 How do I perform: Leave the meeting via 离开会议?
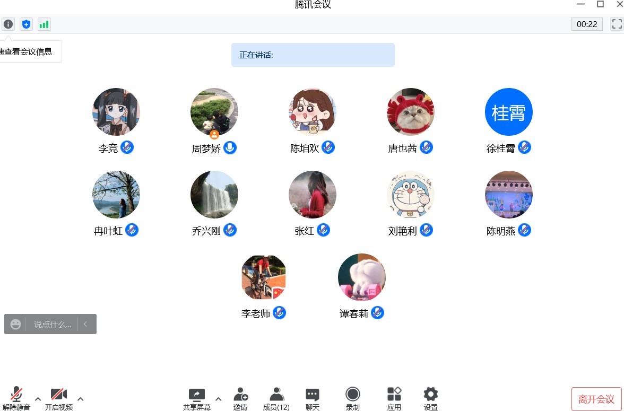[596, 399]
